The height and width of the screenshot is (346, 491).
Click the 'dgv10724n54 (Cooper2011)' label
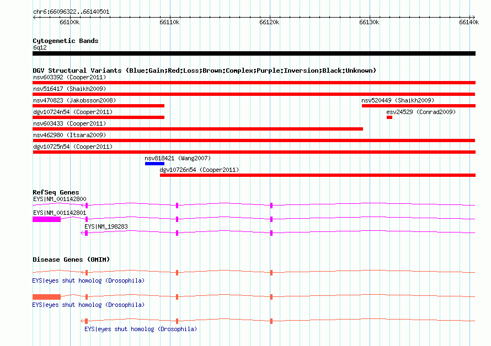73,112
